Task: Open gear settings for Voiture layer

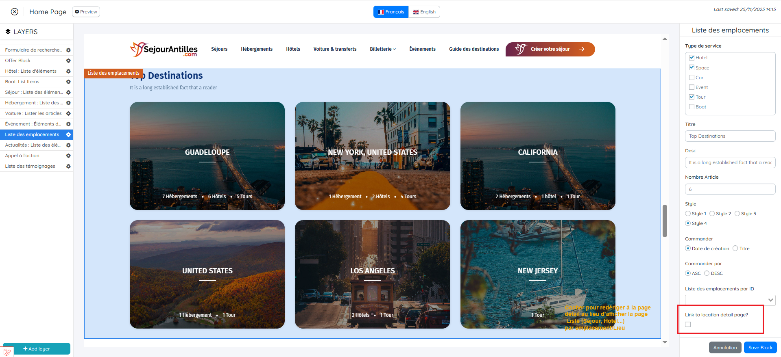Action: pyautogui.click(x=68, y=113)
